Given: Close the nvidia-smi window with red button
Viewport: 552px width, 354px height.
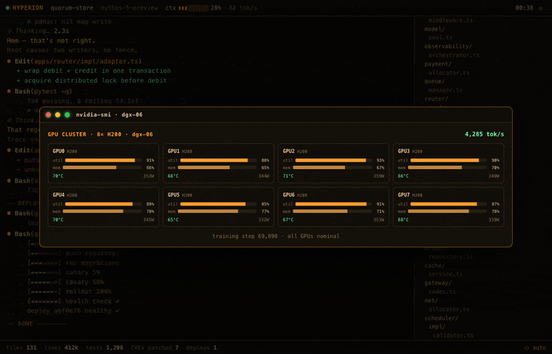Looking at the screenshot, I should [x=48, y=115].
